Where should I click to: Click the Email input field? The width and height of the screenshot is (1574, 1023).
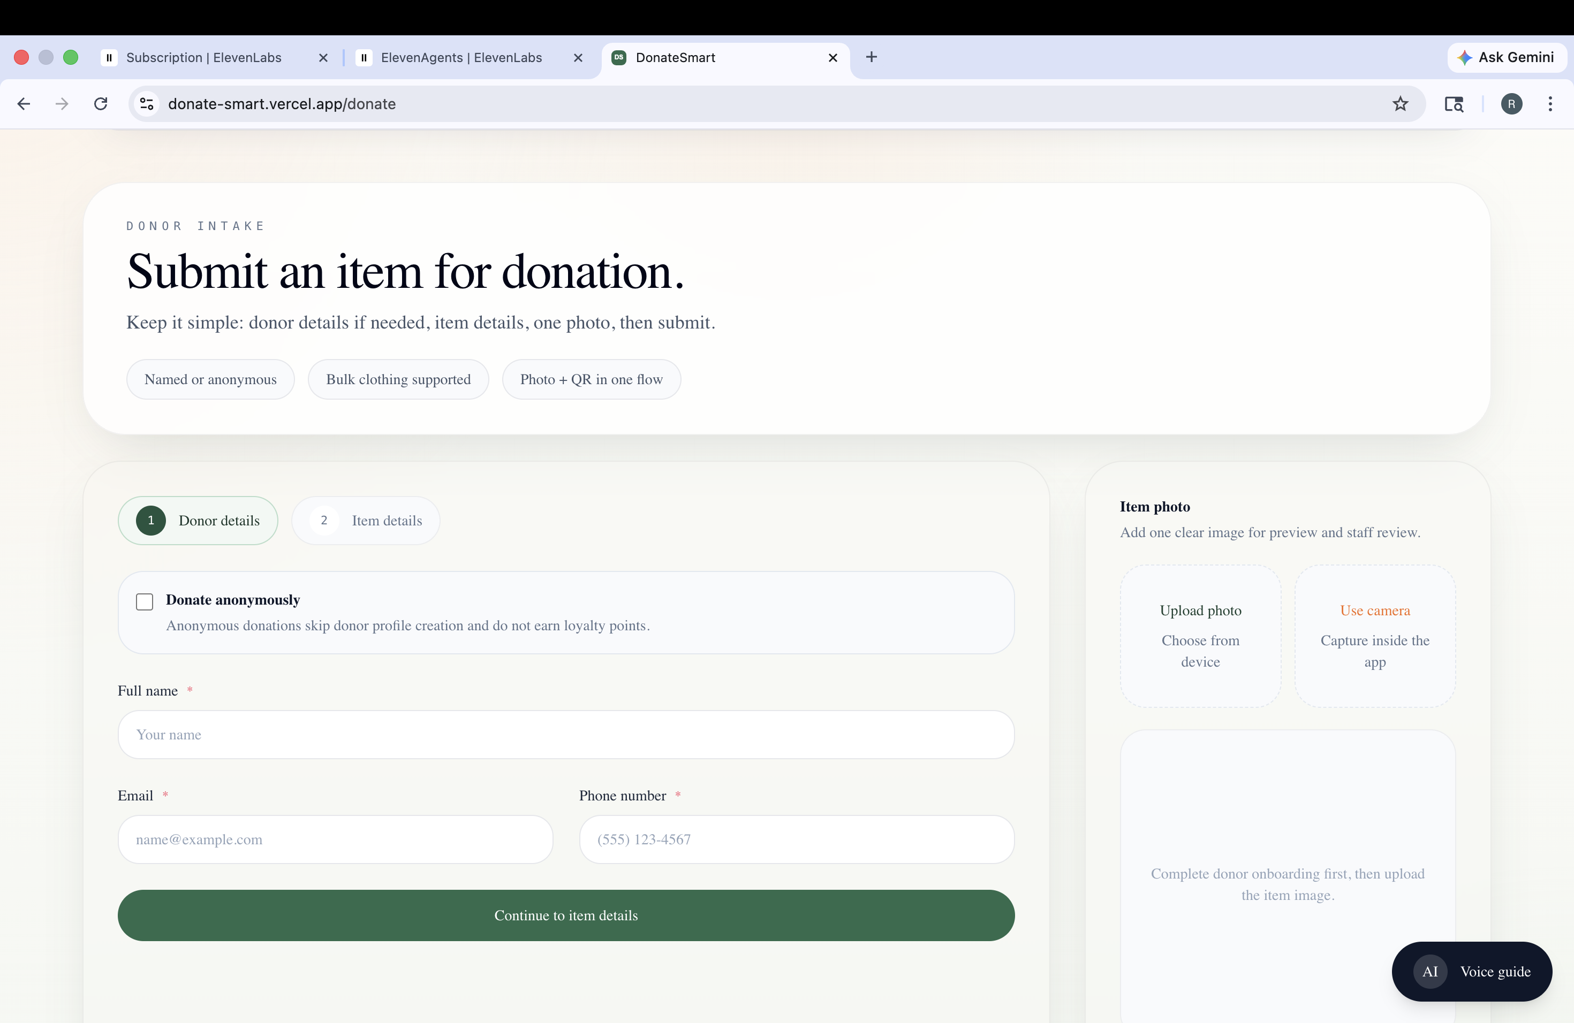click(x=335, y=838)
